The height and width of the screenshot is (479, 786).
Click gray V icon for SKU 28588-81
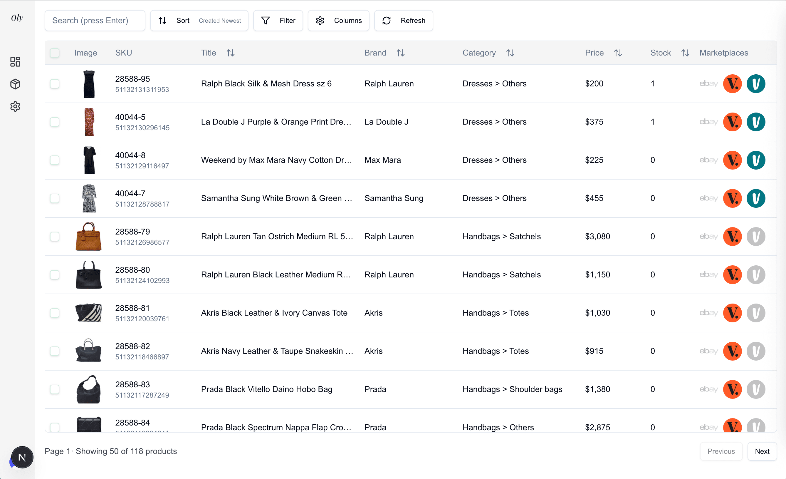coord(756,313)
